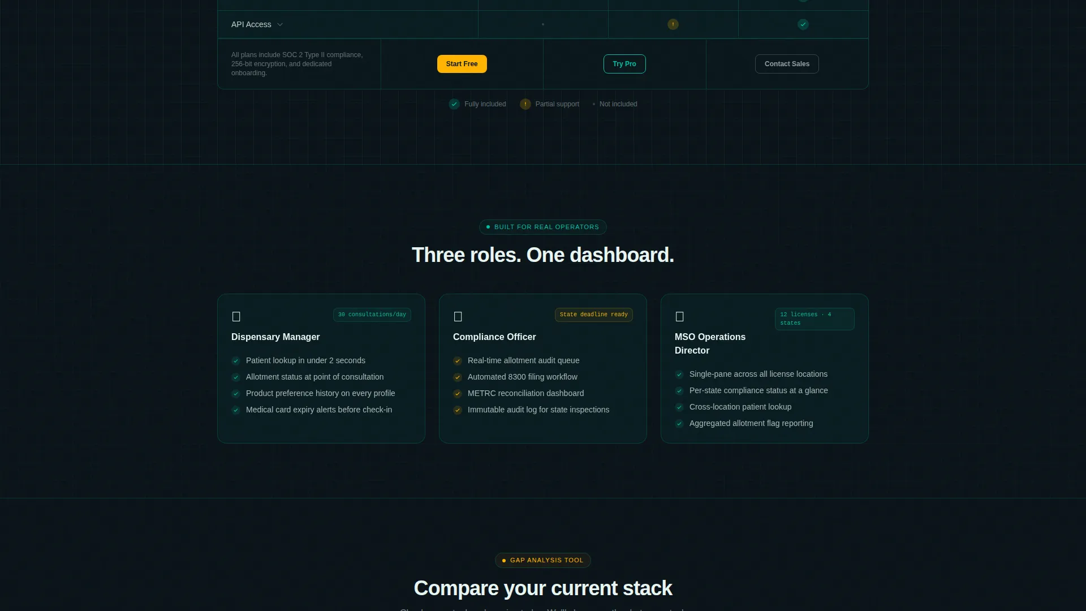The width and height of the screenshot is (1086, 611).
Task: Click 'Automated 8300 filing workflow' text
Action: pos(523,377)
